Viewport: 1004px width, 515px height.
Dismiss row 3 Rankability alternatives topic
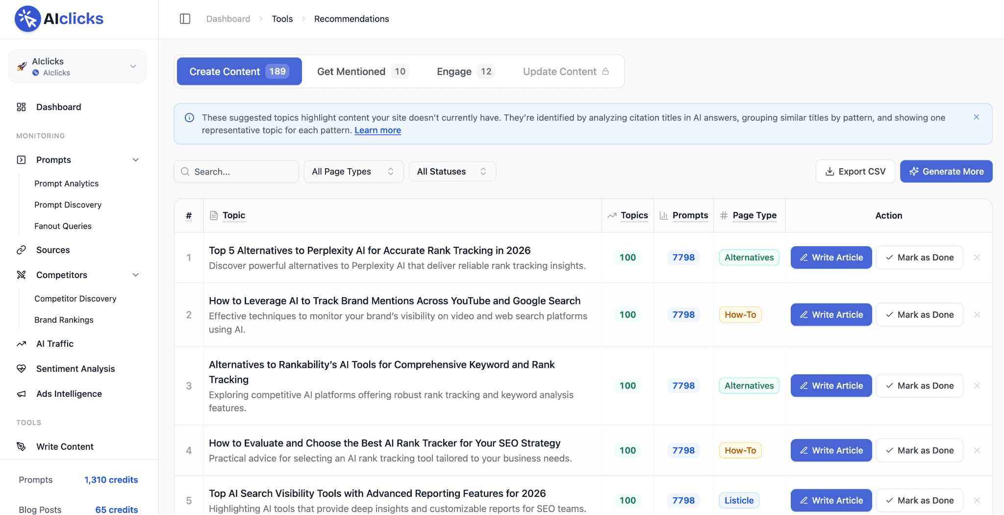977,386
